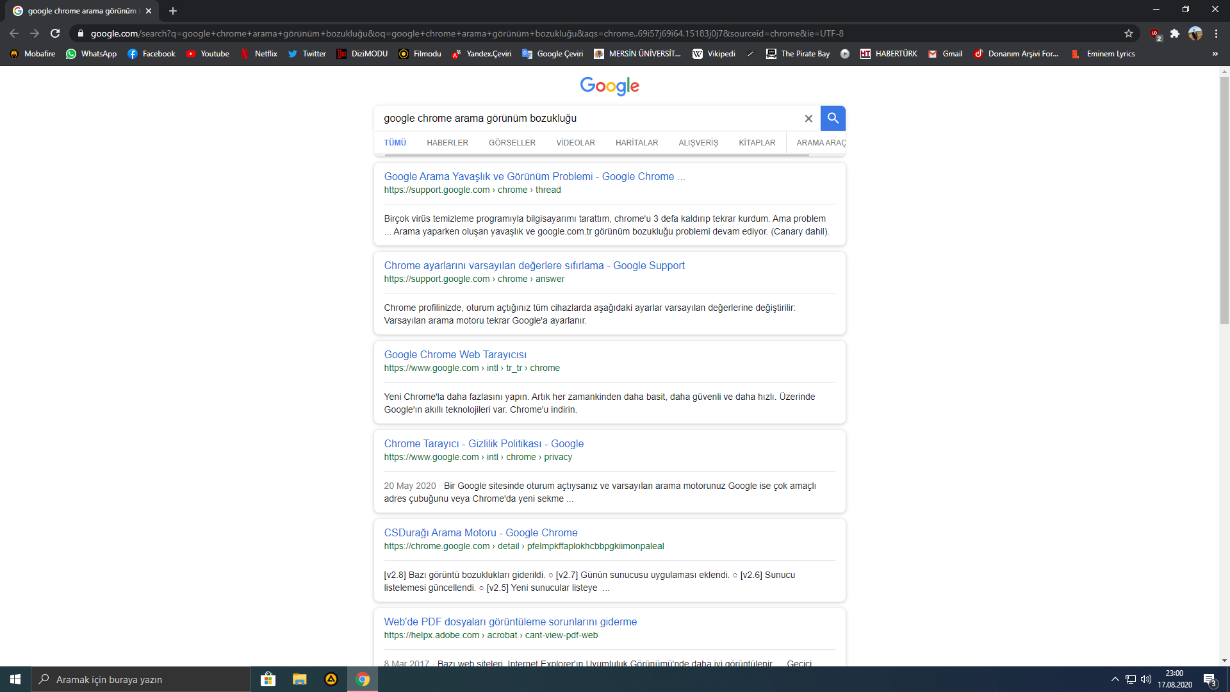
Task: Switch to the HABERLER tab
Action: (x=447, y=143)
